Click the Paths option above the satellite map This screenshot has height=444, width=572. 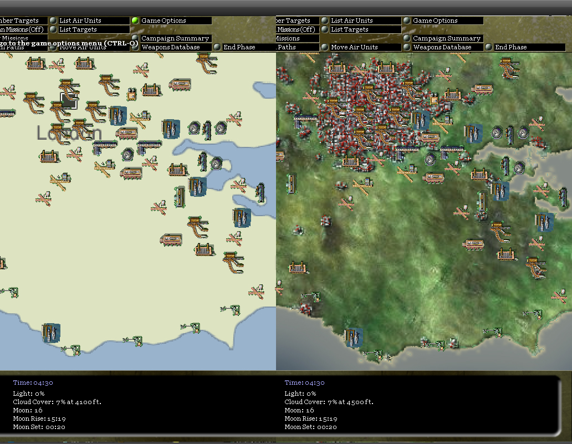(298, 47)
